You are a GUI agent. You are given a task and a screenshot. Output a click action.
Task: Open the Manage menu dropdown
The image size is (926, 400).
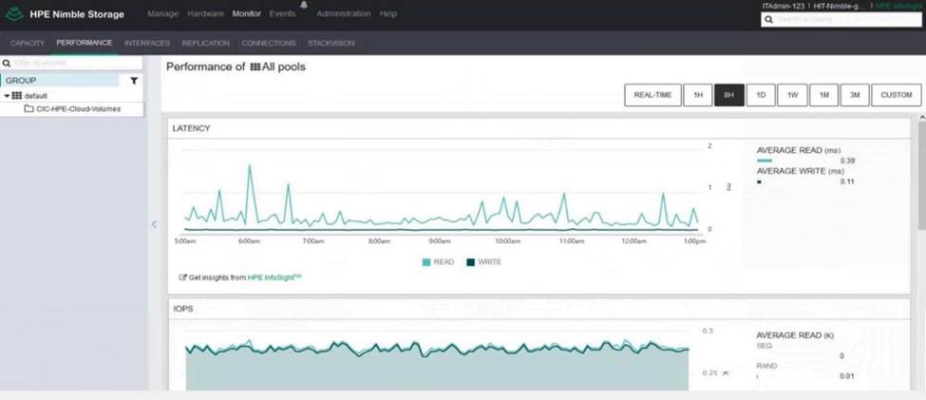point(162,14)
